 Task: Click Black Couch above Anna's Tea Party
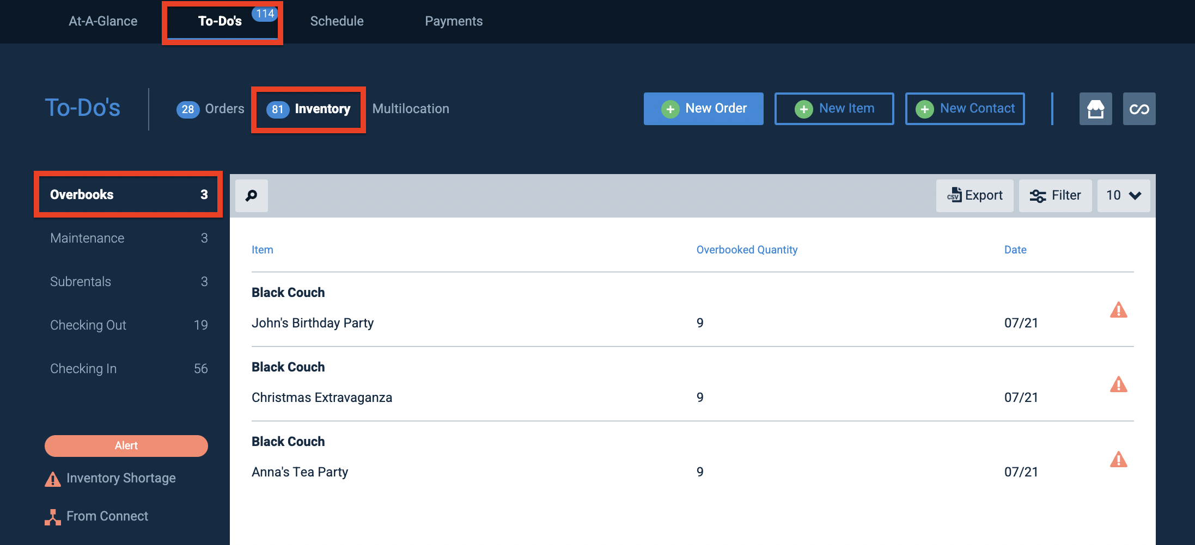(x=288, y=442)
